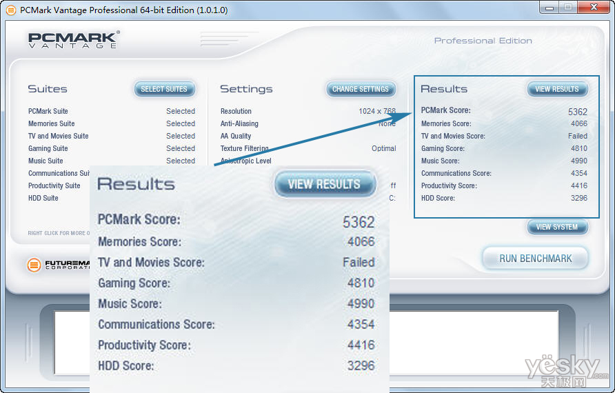Select the Productivity Suite row

(x=54, y=185)
